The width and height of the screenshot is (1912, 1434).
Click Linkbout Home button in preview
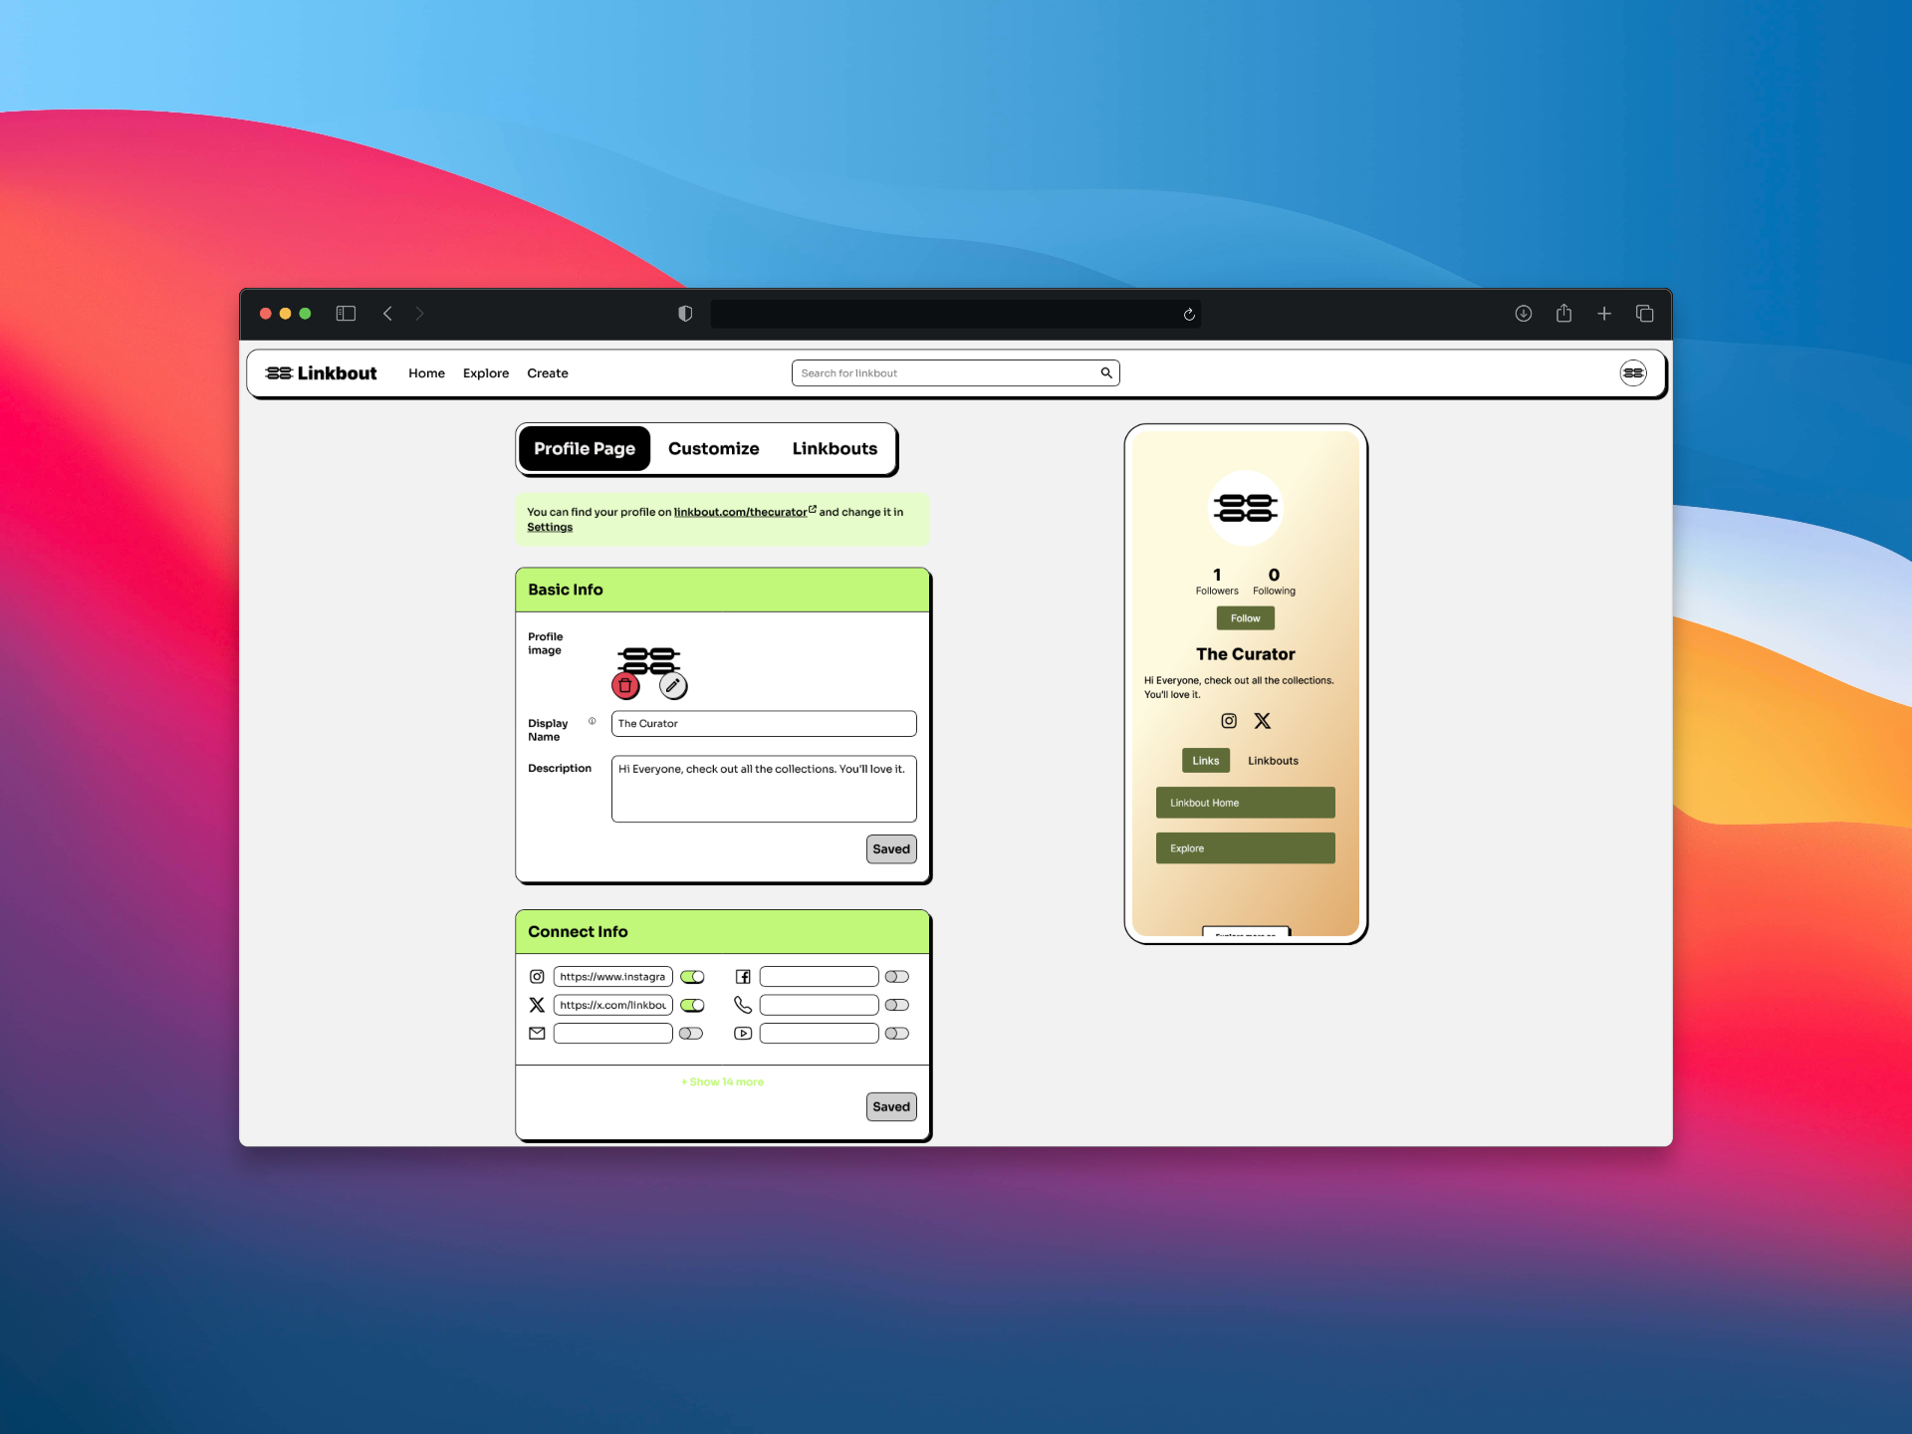[x=1246, y=803]
